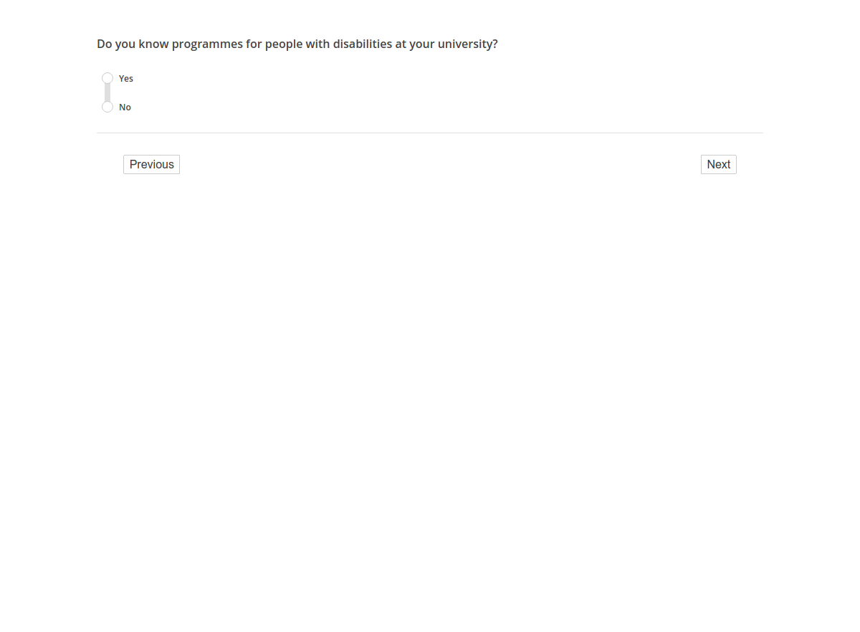Return to the Previous survey page
Screen dimensions: 860x632
(x=151, y=165)
